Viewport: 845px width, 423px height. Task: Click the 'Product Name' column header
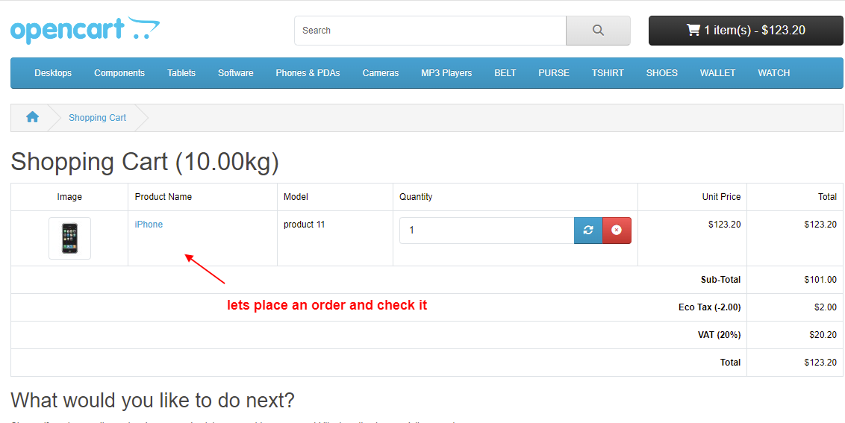tap(163, 197)
